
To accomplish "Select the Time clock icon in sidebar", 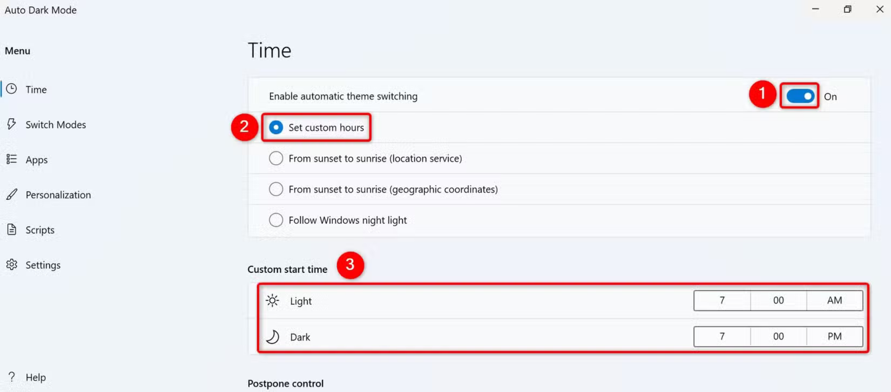I will [x=12, y=89].
